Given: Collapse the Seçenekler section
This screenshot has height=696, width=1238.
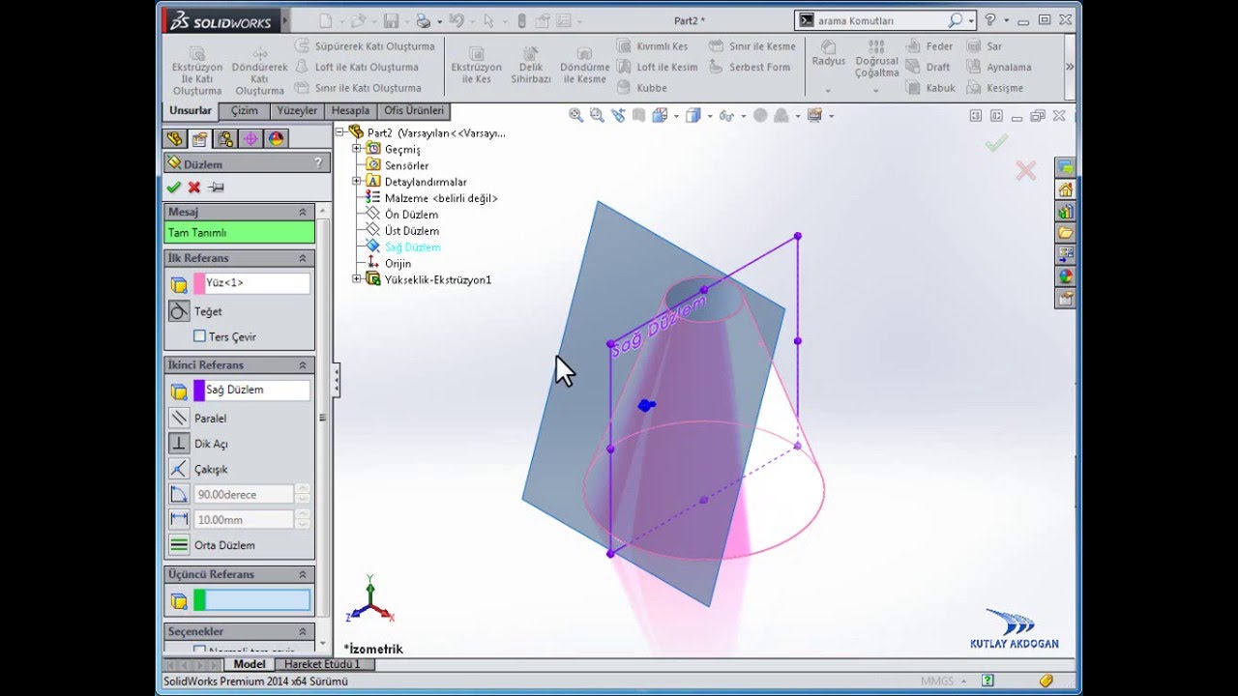Looking at the screenshot, I should coord(303,631).
